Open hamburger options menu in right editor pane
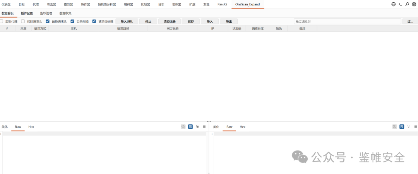This screenshot has height=174, width=418. pyautogui.click(x=416, y=126)
